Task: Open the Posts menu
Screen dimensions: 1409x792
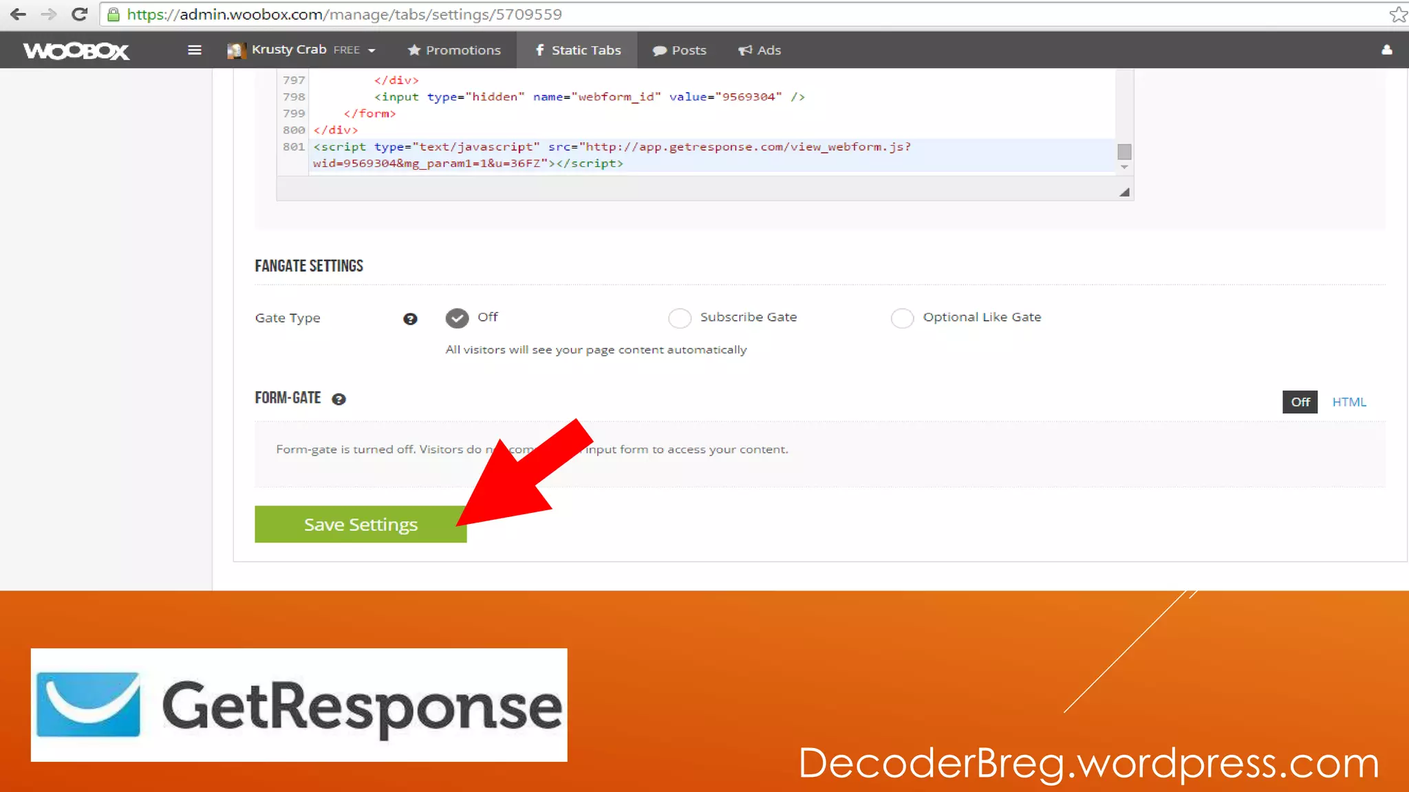Action: point(679,50)
